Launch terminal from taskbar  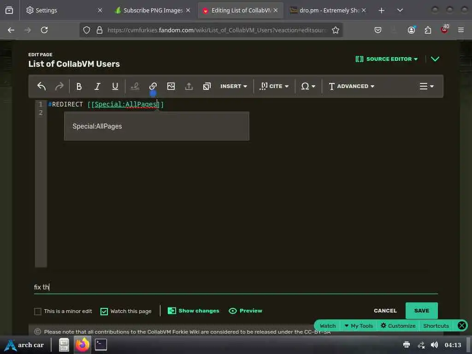coord(101,345)
